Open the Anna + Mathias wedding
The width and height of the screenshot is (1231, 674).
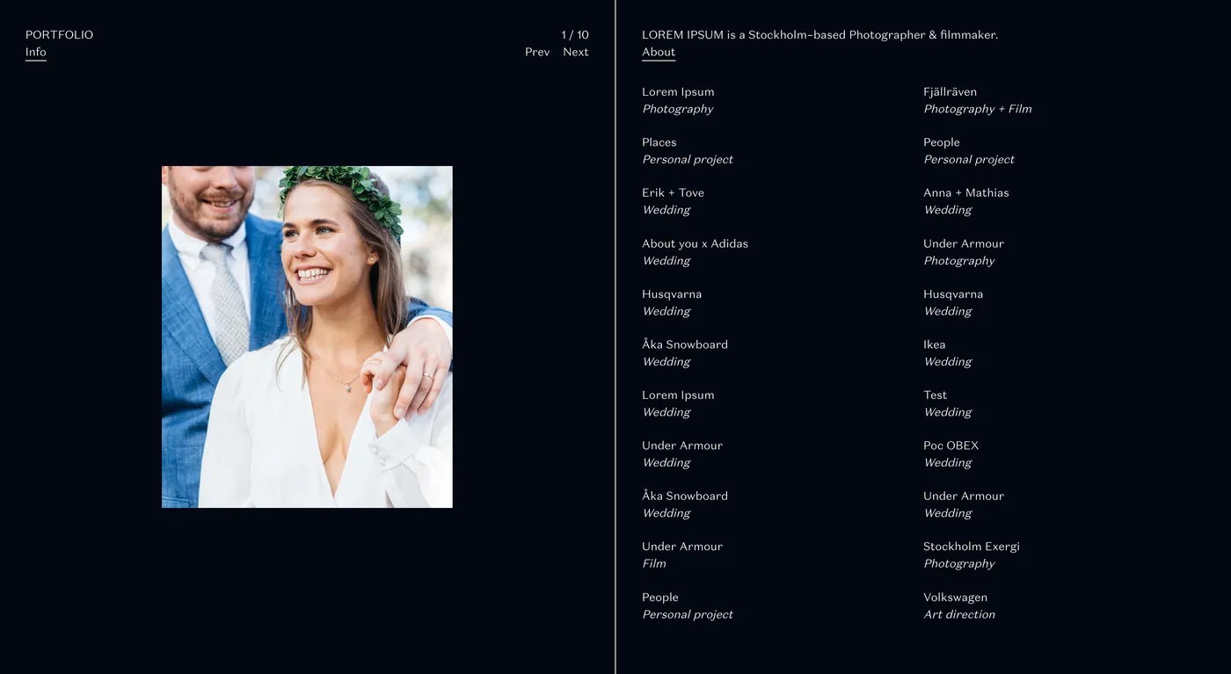point(965,201)
